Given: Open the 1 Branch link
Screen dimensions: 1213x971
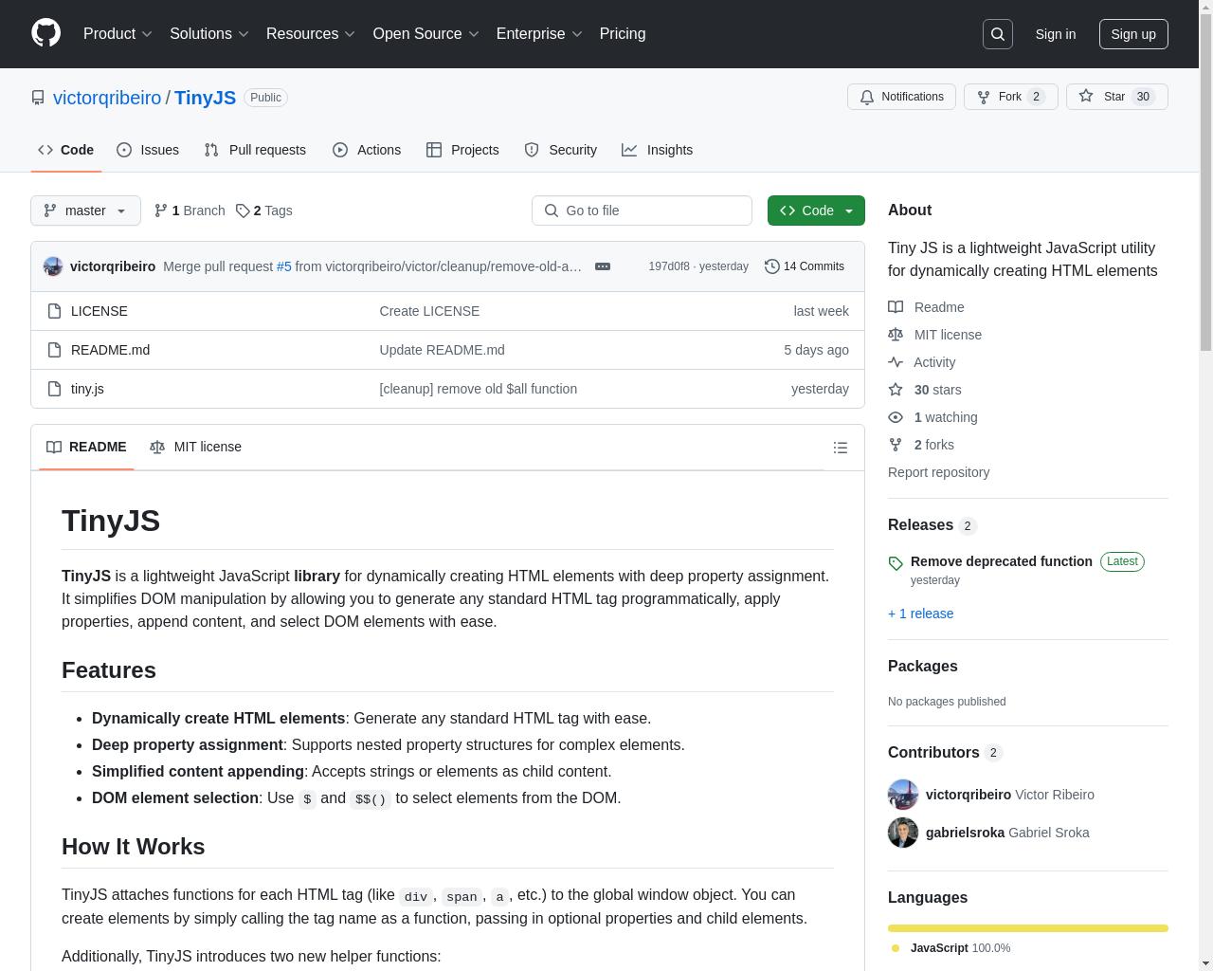Looking at the screenshot, I should click(190, 211).
